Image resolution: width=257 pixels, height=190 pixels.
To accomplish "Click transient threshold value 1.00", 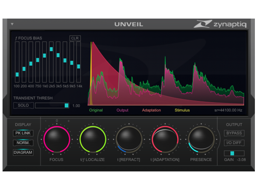I will point(76,106).
